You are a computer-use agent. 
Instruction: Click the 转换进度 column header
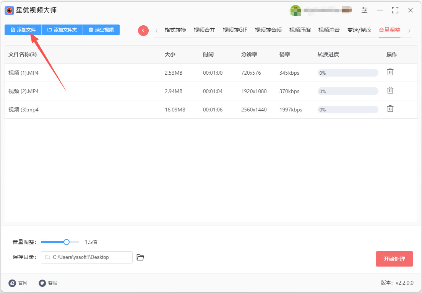point(328,54)
